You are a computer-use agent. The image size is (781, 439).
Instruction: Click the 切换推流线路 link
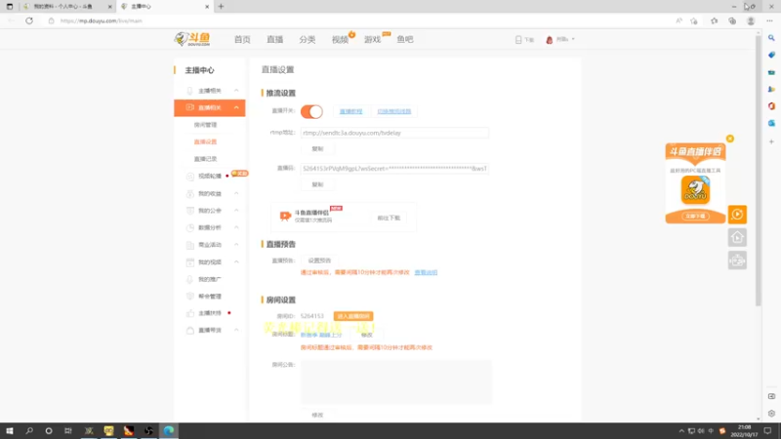tap(394, 111)
